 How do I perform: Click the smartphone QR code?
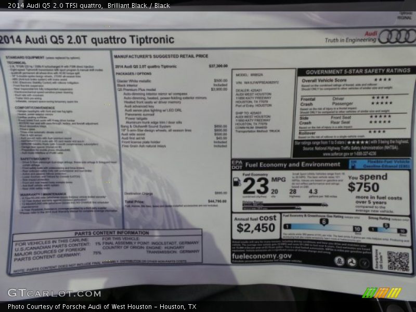(x=398, y=262)
